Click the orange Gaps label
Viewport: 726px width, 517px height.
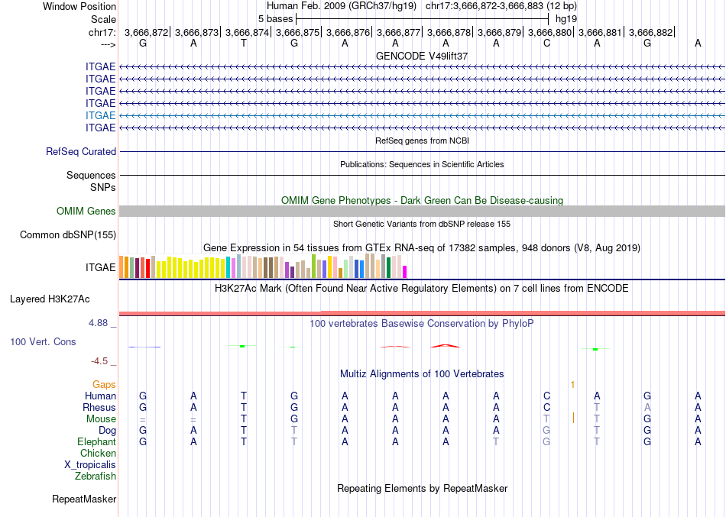tap(104, 385)
